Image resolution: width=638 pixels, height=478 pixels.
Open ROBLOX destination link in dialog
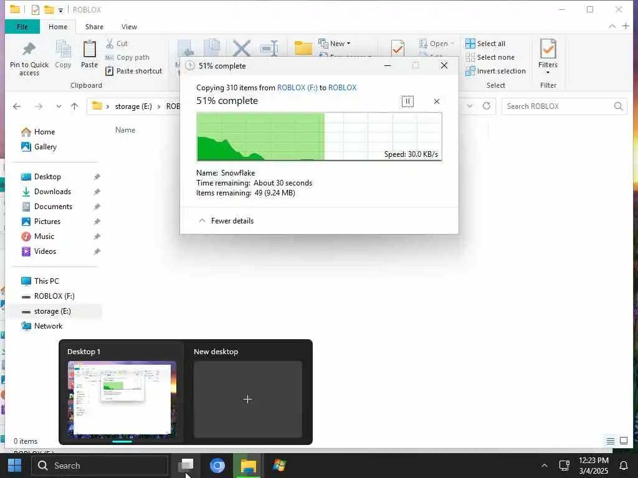(342, 88)
